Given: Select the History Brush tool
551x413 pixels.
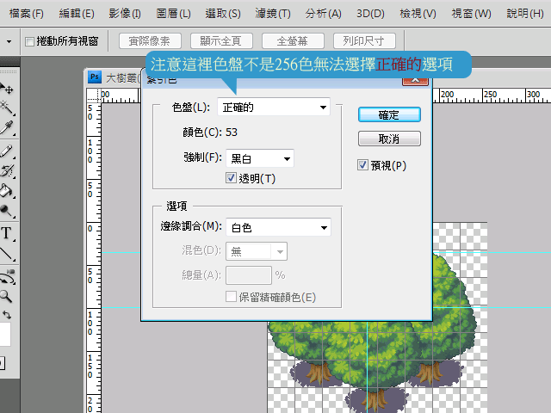Looking at the screenshot, I should 6,170.
